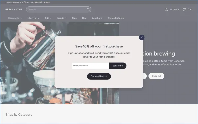Click the Hassle-free returns announcement text

click(28, 2)
